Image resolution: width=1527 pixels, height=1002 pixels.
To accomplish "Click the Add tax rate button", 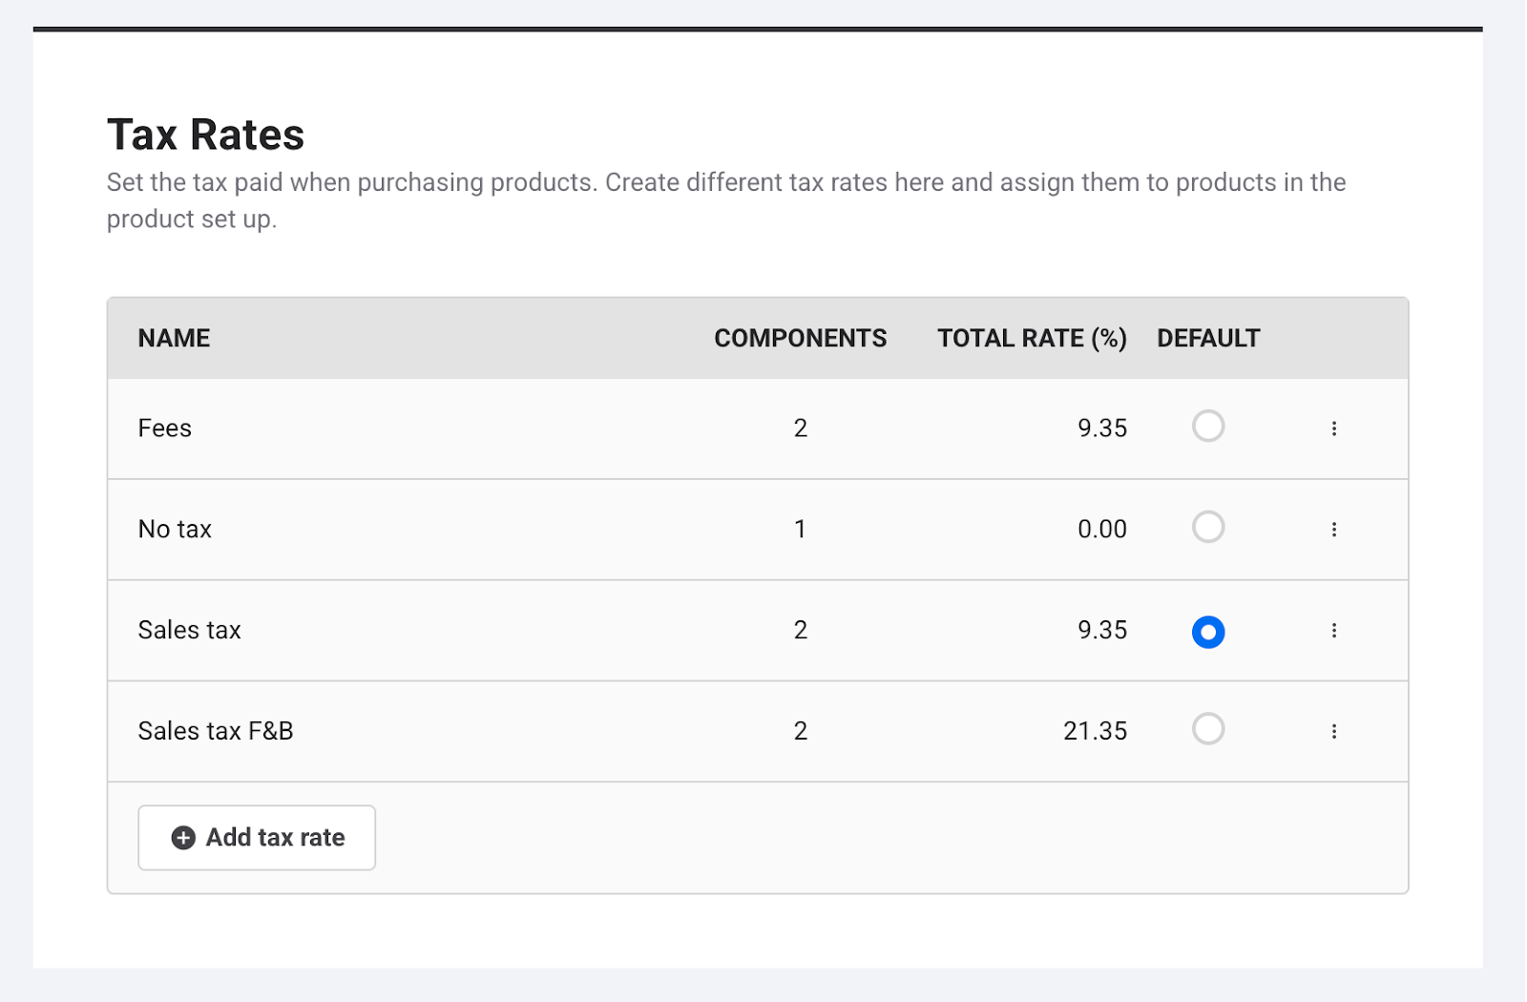I will pyautogui.click(x=257, y=838).
